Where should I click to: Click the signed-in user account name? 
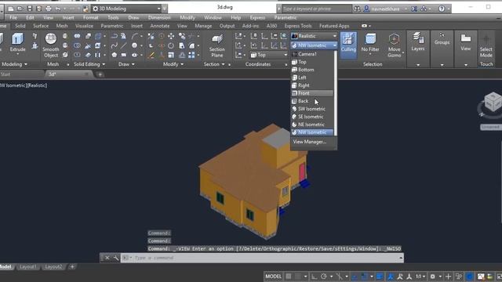[385, 9]
